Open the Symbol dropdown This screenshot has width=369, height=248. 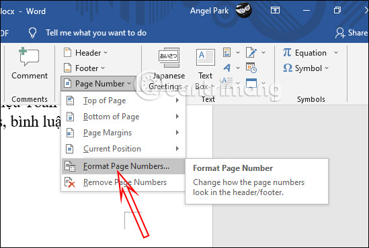[305, 68]
